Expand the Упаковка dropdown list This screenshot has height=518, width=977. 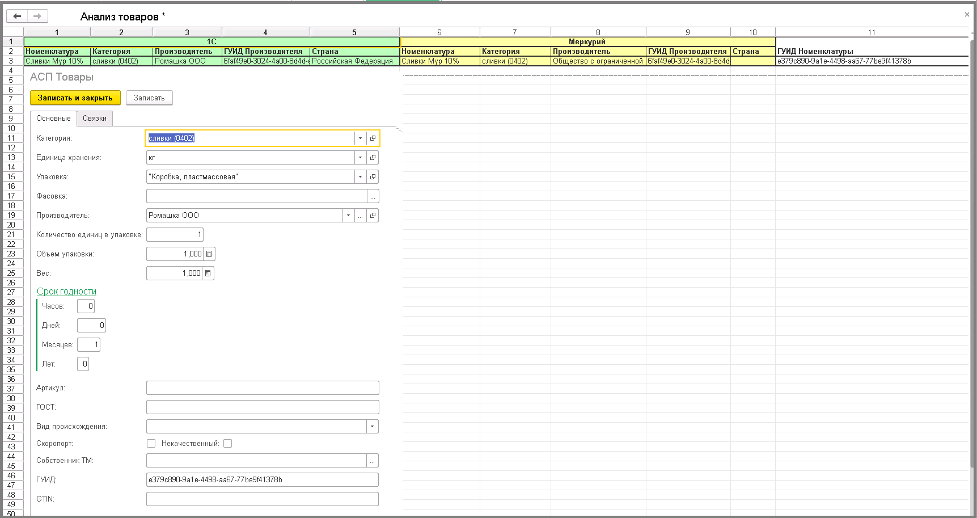[360, 176]
